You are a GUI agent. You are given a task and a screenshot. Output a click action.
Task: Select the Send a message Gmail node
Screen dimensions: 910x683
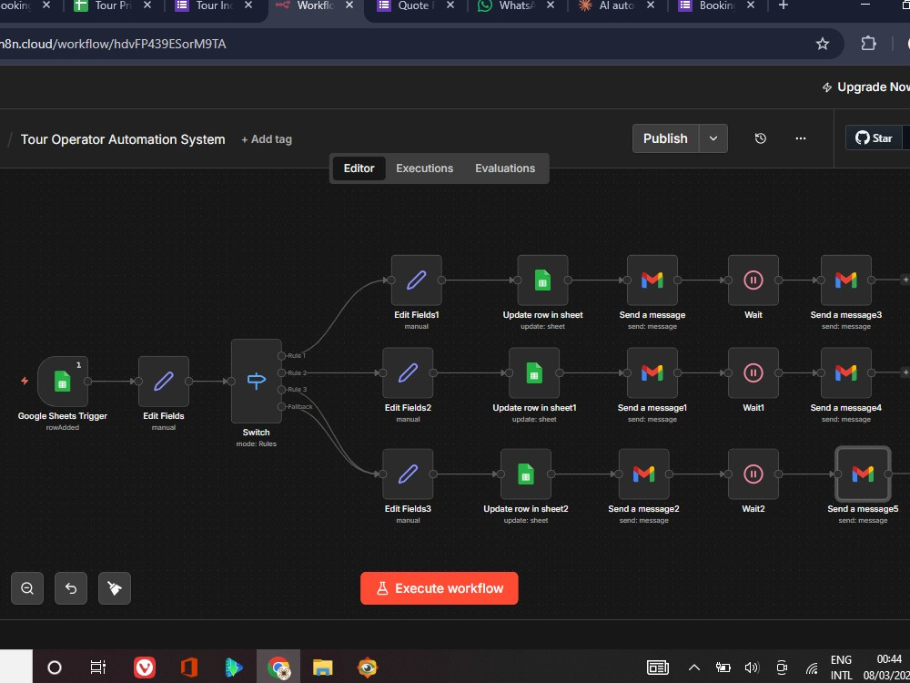pos(652,280)
